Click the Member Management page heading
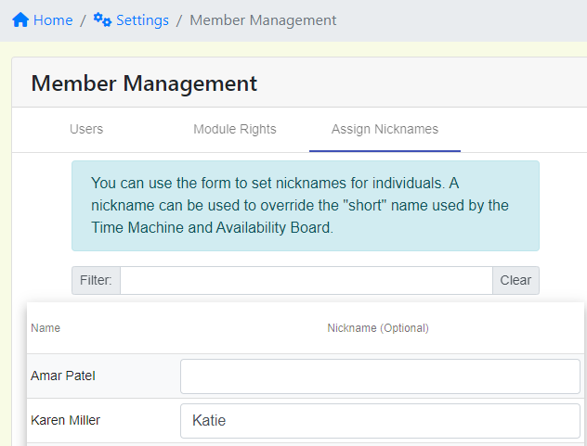Screen dimensions: 587x446 (x=144, y=83)
